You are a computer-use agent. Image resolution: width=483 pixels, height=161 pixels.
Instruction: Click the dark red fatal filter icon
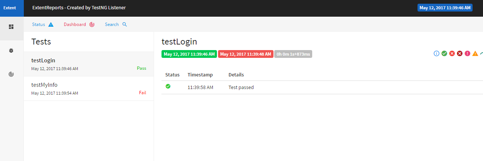click(460, 53)
